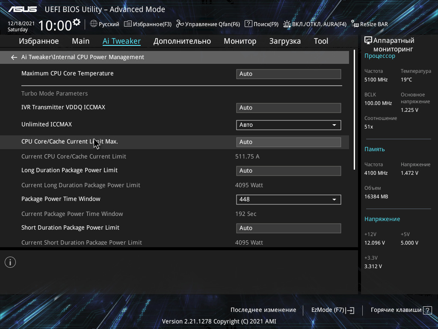Screen dimensions: 438x329
Task: Switch to the Main tab
Action: pyautogui.click(x=81, y=41)
